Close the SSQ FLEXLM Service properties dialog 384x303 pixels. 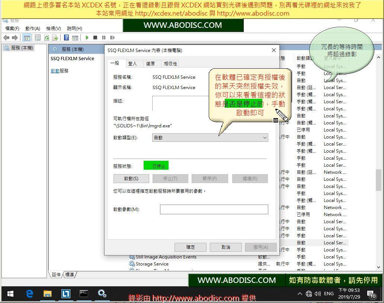pos(274,50)
